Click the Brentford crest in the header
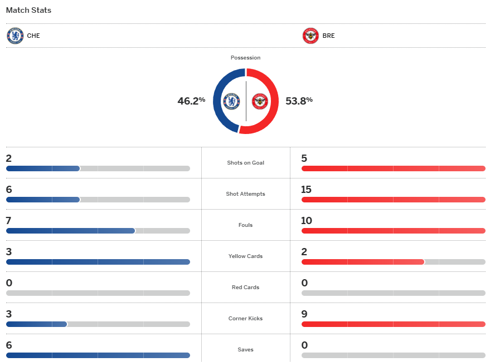Image resolution: width=490 pixels, height=362 pixels. point(311,36)
